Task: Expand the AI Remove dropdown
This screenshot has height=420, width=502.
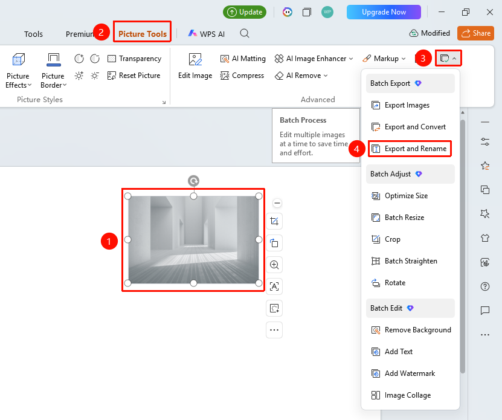Action: pos(301,76)
